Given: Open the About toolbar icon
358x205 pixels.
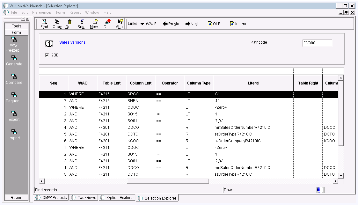Looking at the screenshot, I should [119, 24].
